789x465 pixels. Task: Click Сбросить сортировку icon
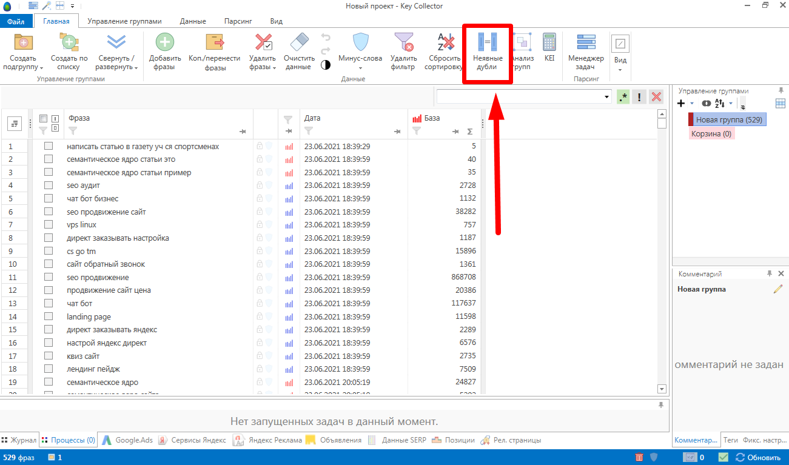pos(447,42)
